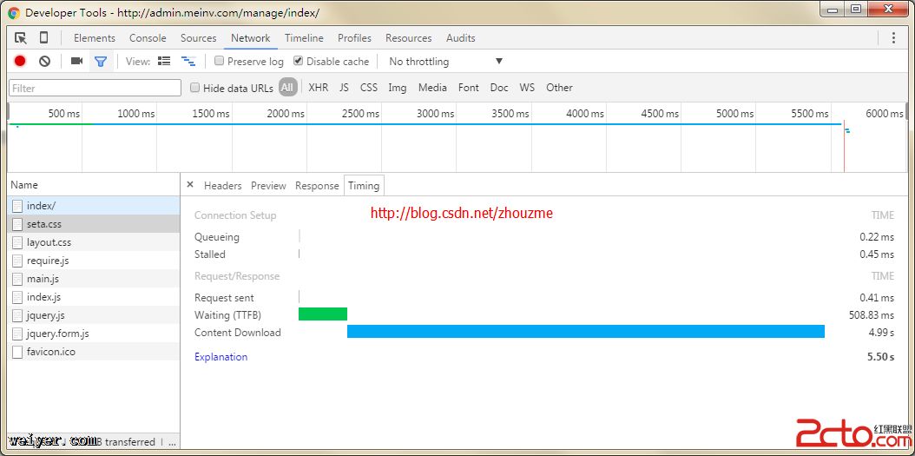Filter requests by JS type
Viewport: 915px width, 456px height.
(345, 88)
